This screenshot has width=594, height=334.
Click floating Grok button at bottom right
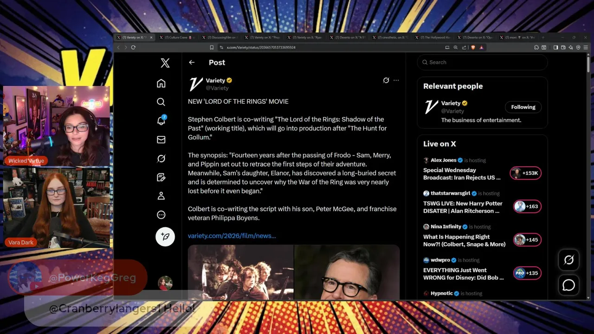[x=568, y=260]
